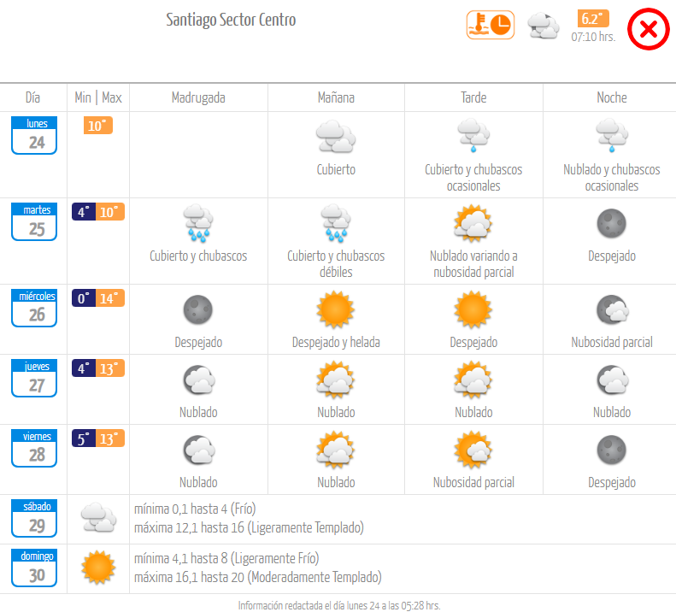Click the current conditions cloud icon in header
This screenshot has height=612, width=676.
[x=544, y=26]
